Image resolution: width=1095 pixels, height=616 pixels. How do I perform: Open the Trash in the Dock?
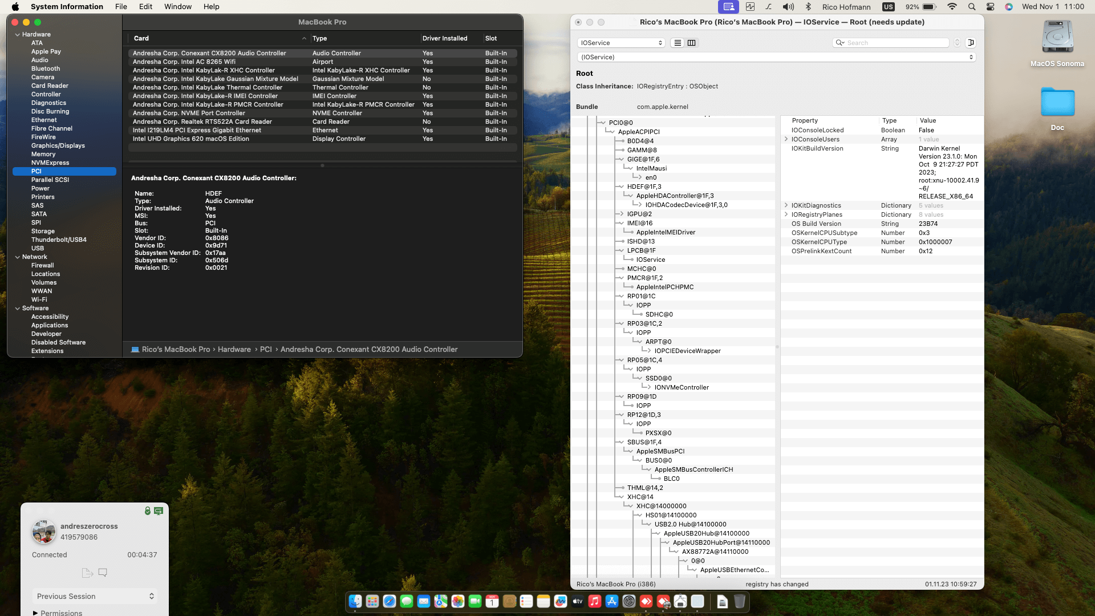pyautogui.click(x=740, y=601)
